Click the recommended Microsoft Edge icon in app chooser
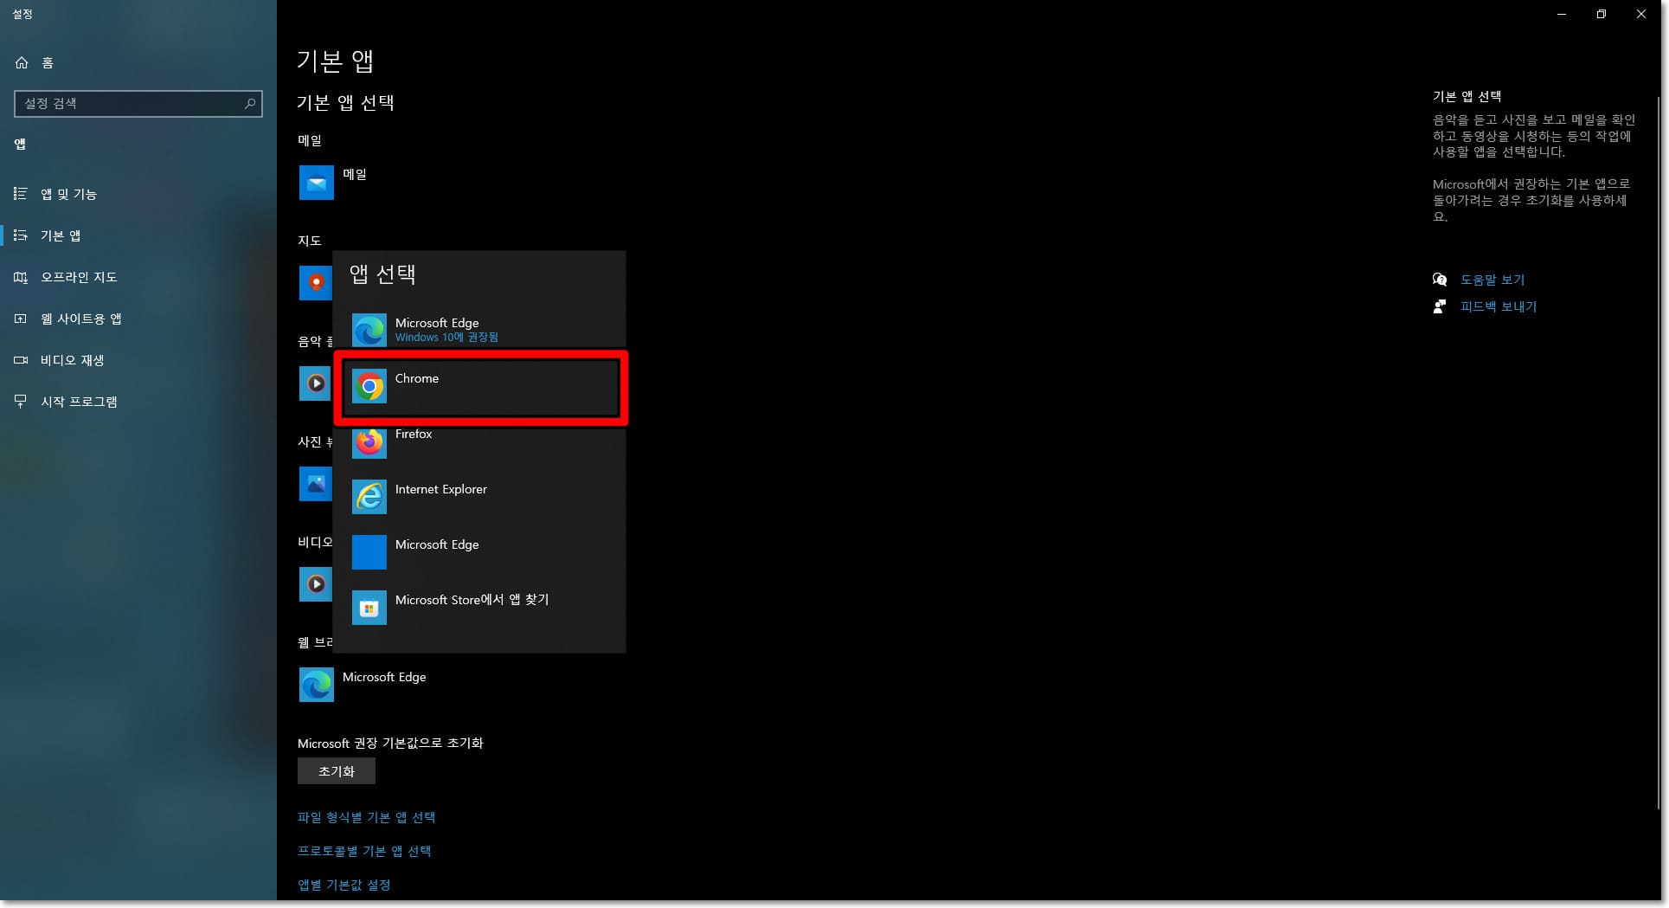Image resolution: width=1669 pixels, height=908 pixels. tap(369, 331)
